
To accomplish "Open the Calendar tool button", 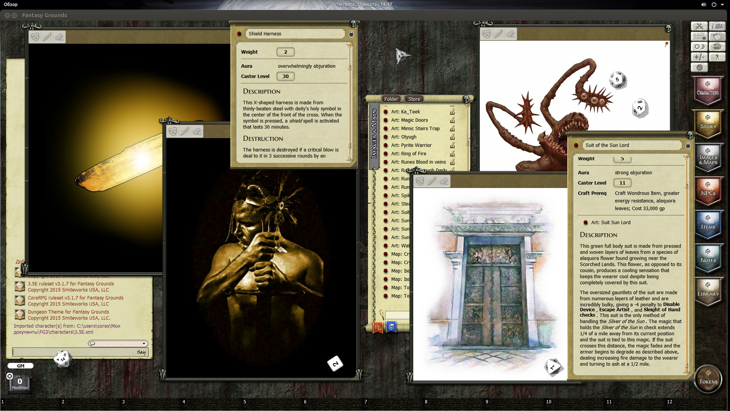I will (x=717, y=37).
